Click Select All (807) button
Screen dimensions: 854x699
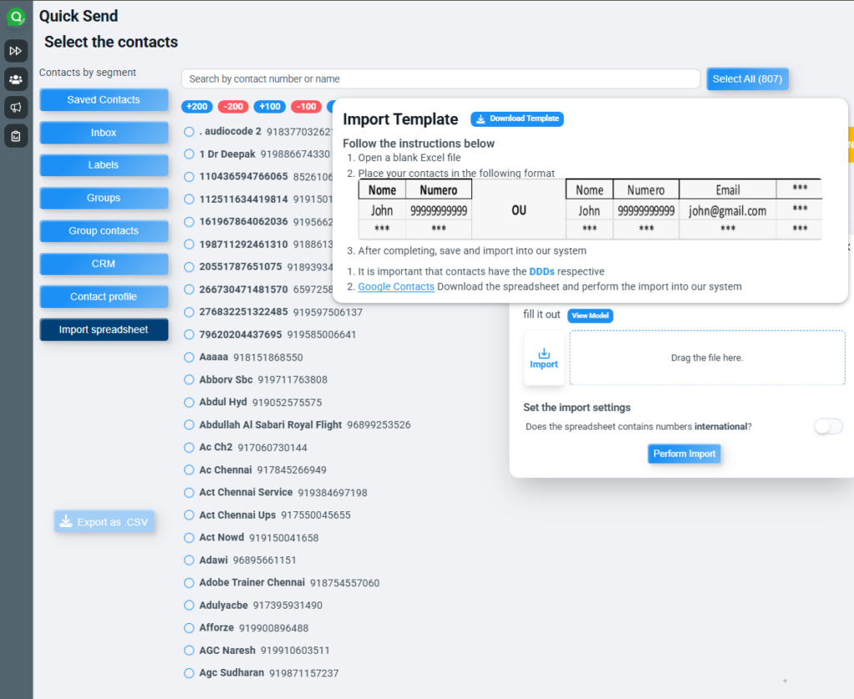coord(747,79)
